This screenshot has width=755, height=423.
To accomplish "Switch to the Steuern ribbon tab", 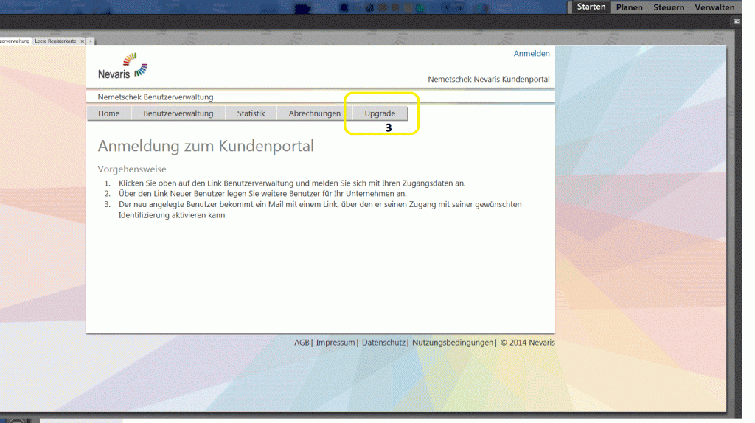I will coord(669,7).
